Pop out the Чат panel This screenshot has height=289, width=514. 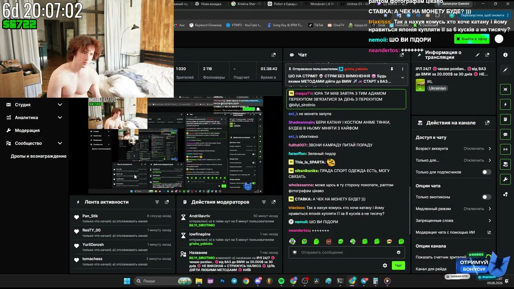click(x=402, y=55)
